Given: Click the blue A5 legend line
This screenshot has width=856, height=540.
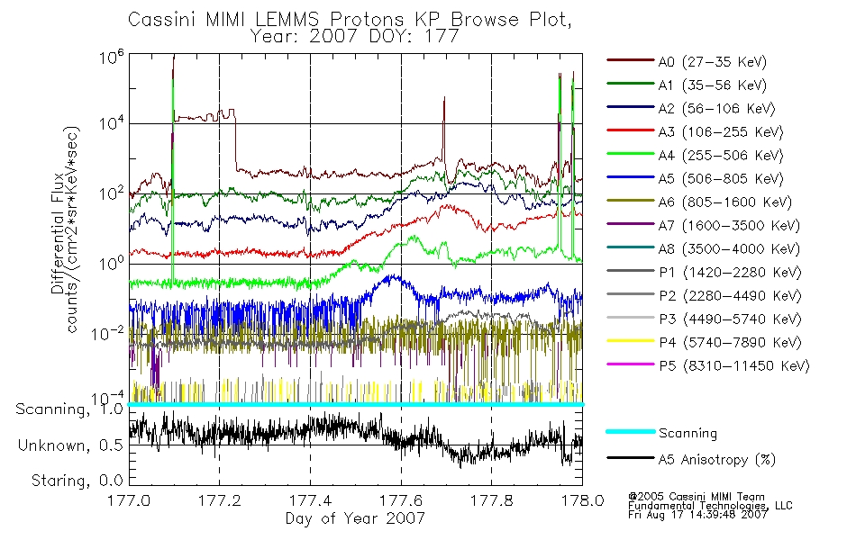Looking at the screenshot, I should [x=630, y=177].
